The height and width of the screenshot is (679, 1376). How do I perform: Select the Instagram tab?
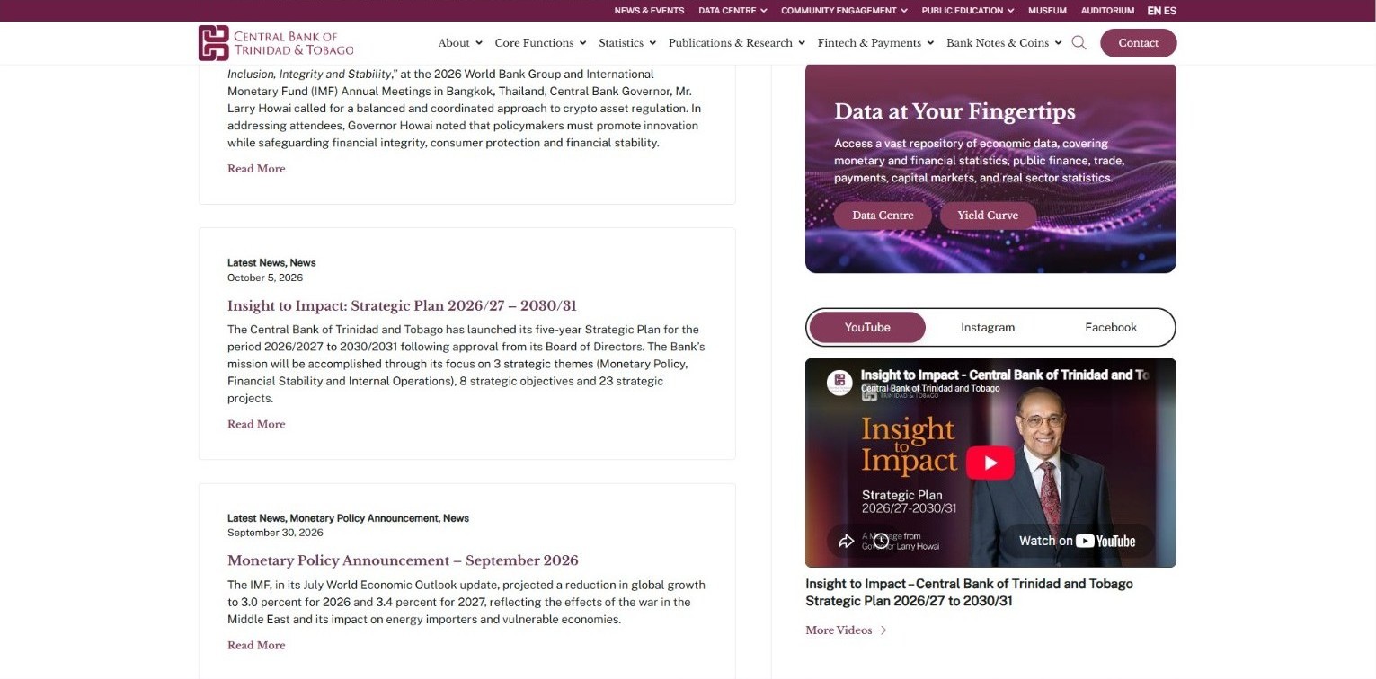988,328
